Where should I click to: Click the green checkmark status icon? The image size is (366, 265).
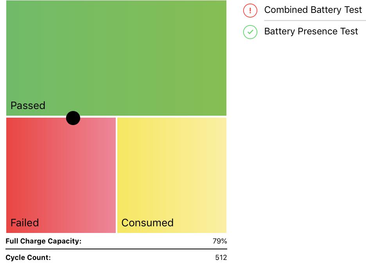tap(250, 32)
